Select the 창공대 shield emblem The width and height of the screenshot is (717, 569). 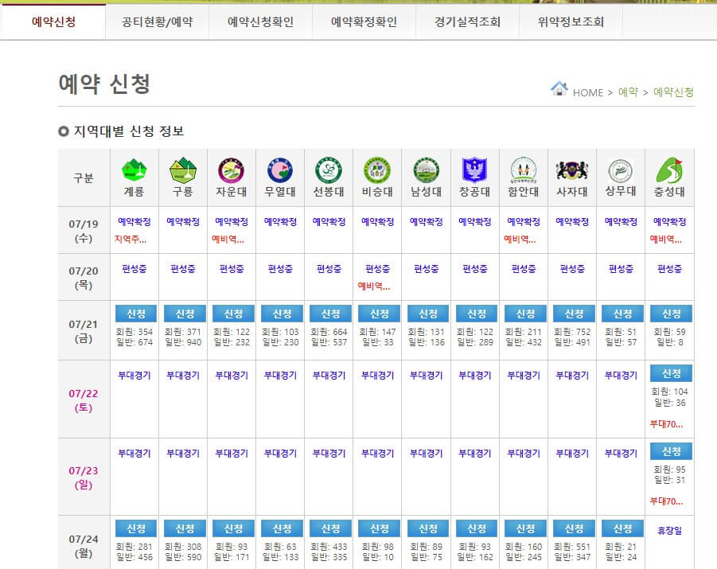point(475,168)
